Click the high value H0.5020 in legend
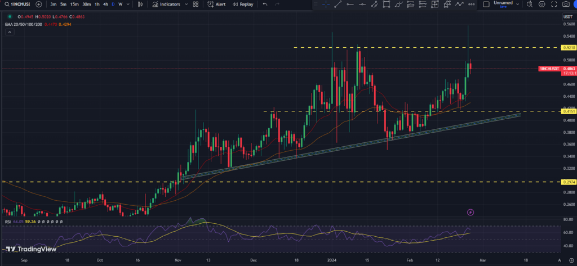Screen dimensions: 577x266 pyautogui.click(x=43, y=17)
